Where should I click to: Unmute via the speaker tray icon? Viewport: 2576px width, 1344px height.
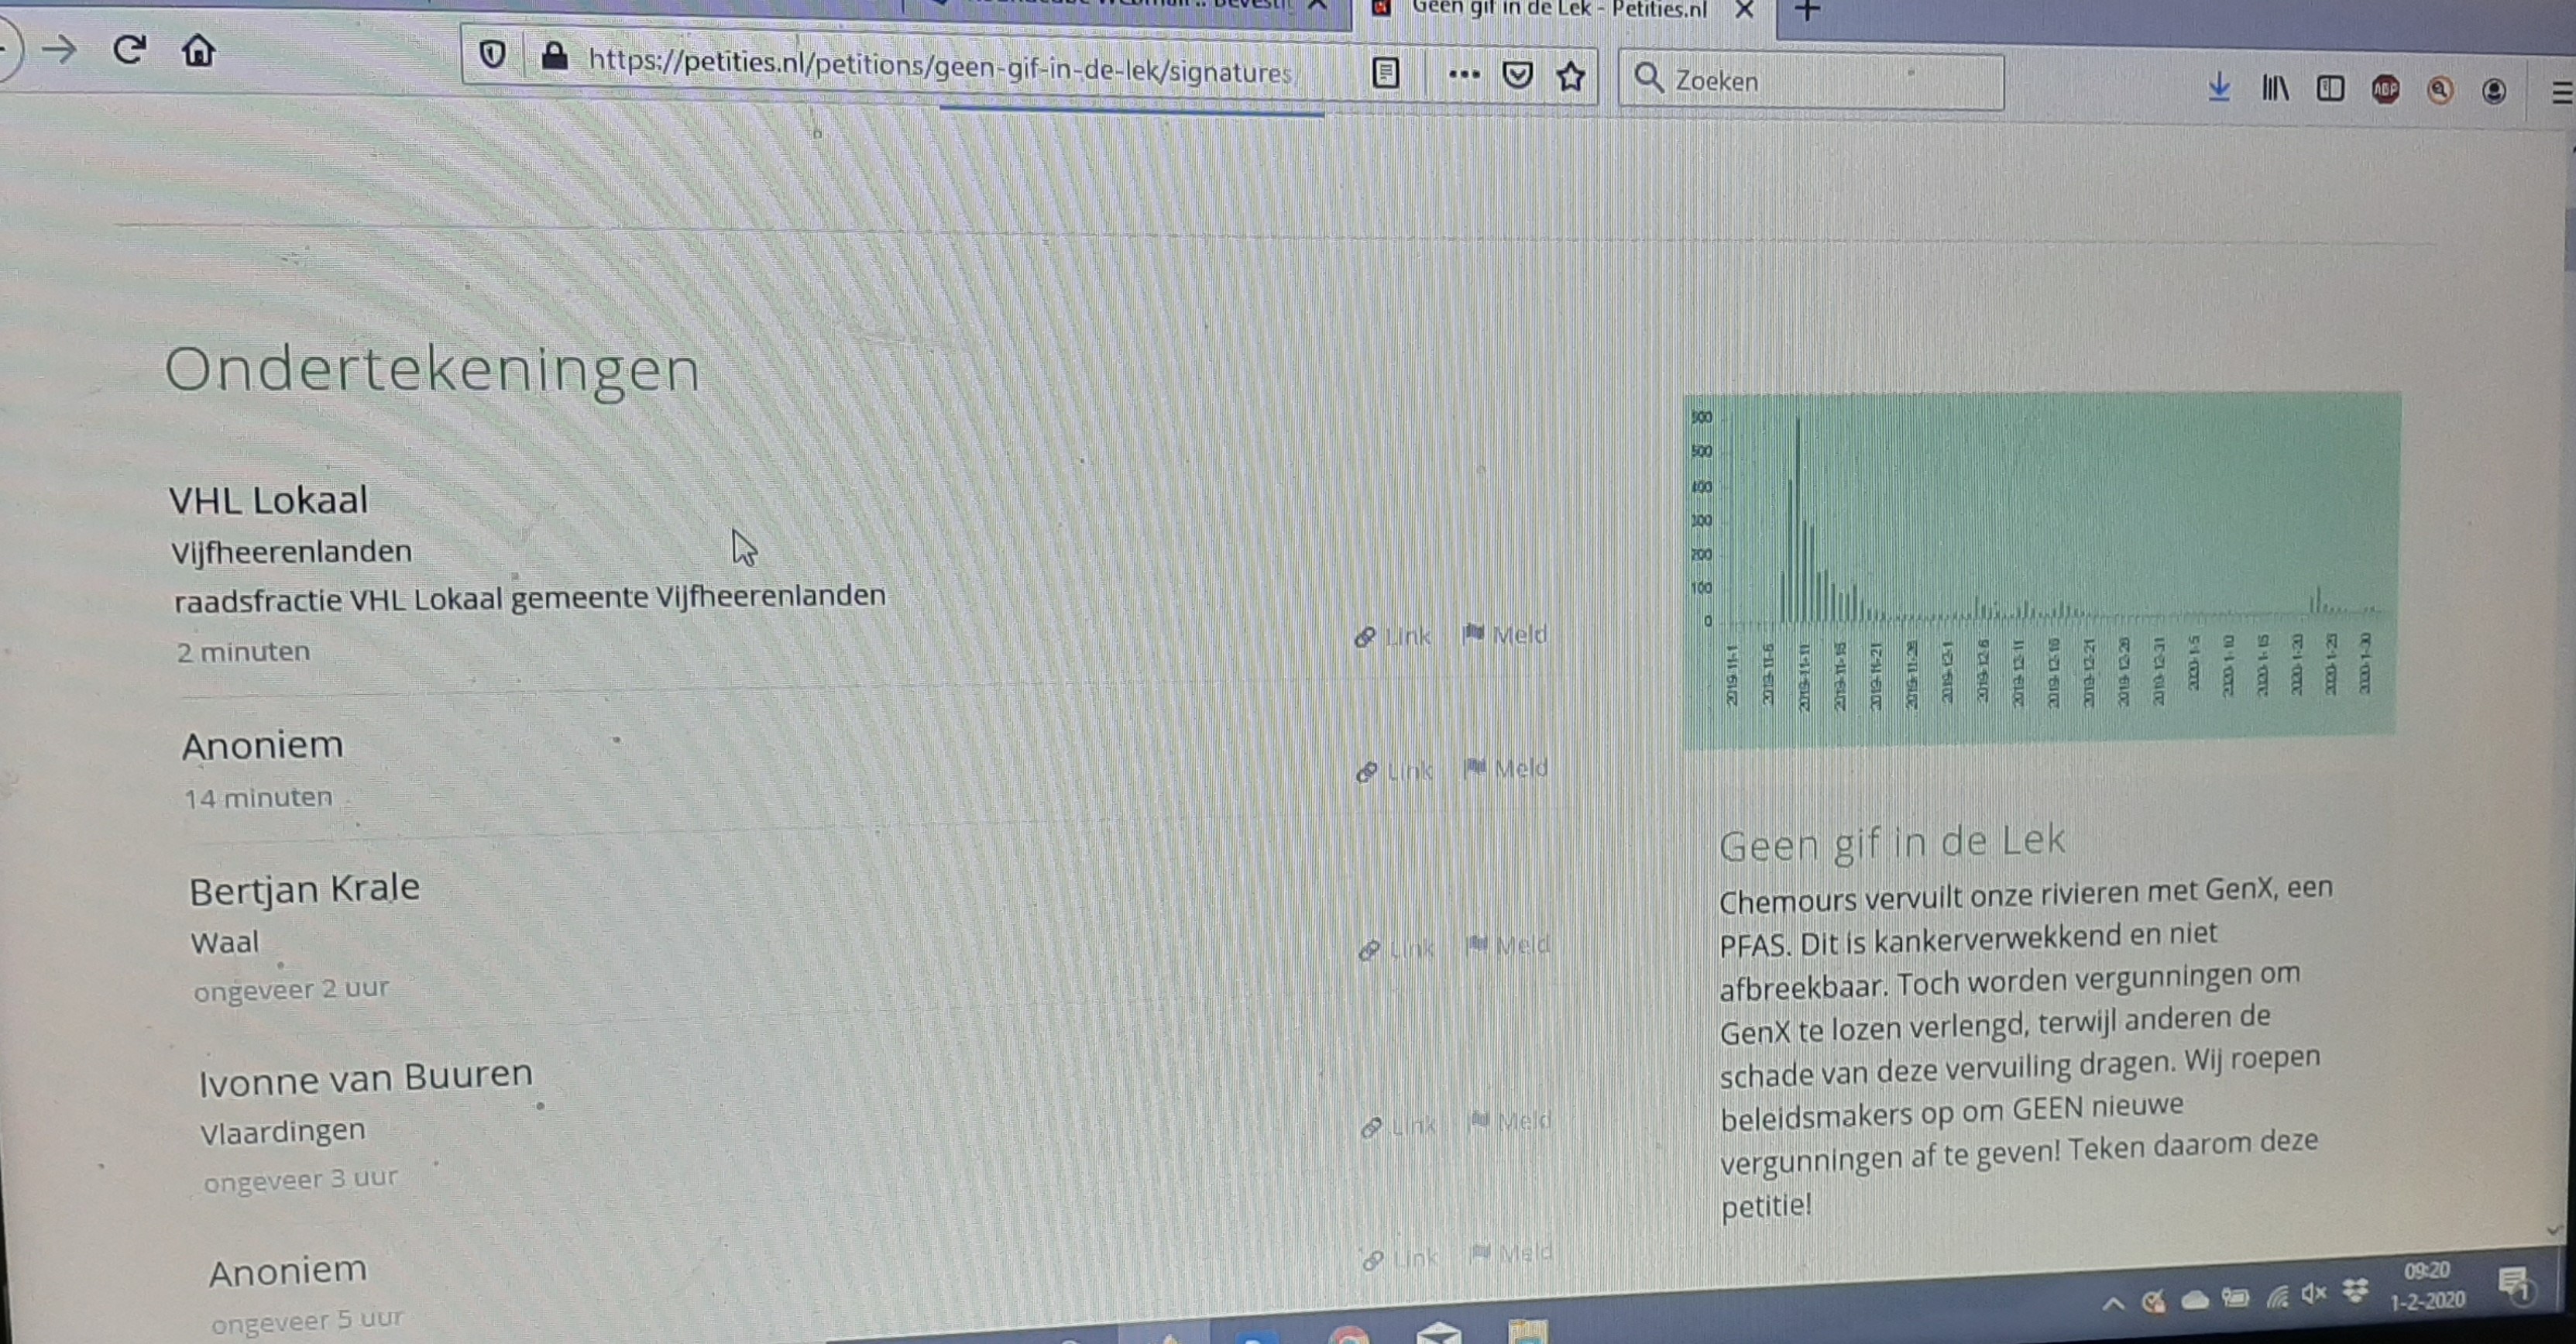click(2314, 1294)
